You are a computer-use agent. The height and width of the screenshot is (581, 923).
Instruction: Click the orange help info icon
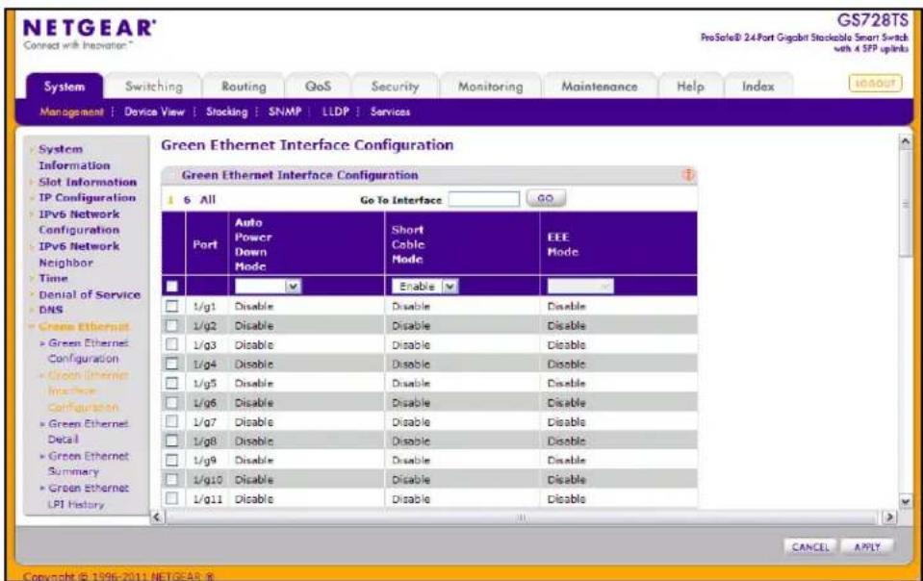point(688,175)
